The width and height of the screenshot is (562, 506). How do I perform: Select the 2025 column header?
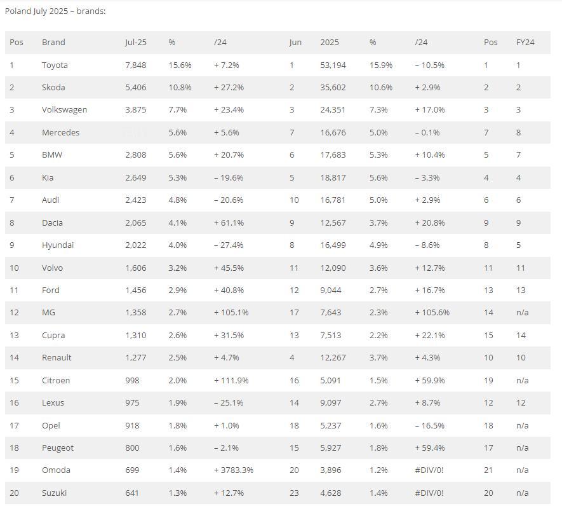330,42
